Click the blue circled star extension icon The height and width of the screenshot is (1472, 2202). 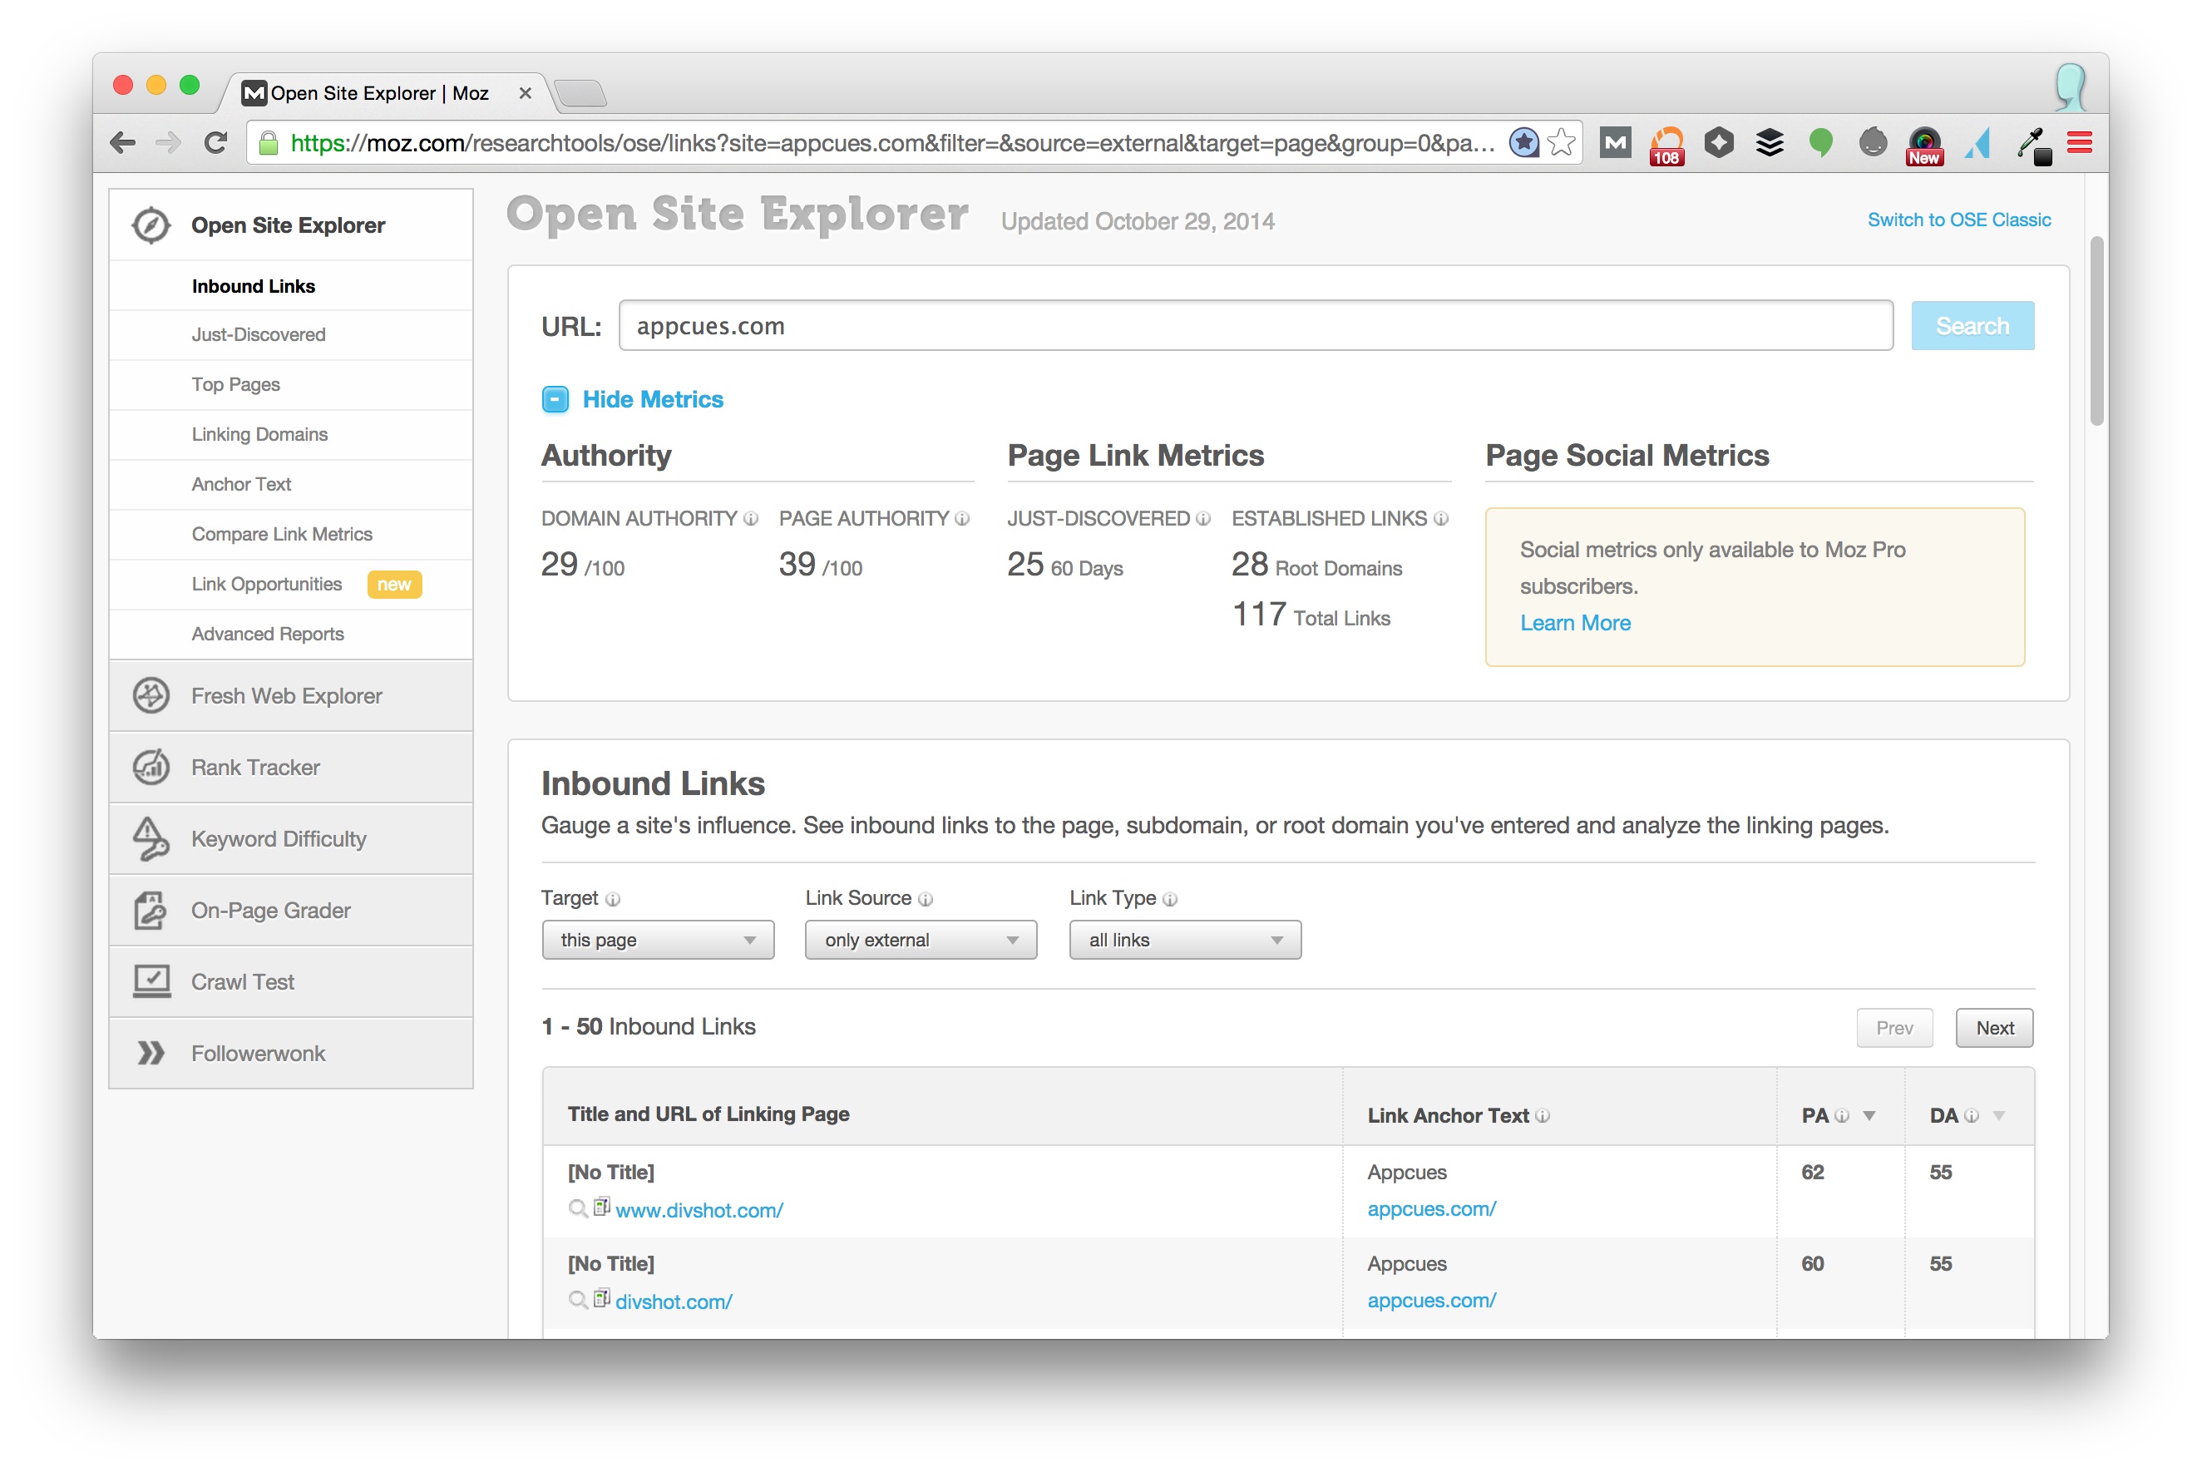(x=1523, y=143)
